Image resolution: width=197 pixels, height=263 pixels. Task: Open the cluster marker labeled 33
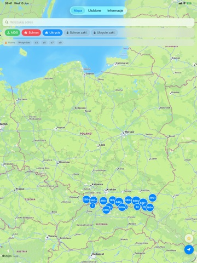[137, 207]
